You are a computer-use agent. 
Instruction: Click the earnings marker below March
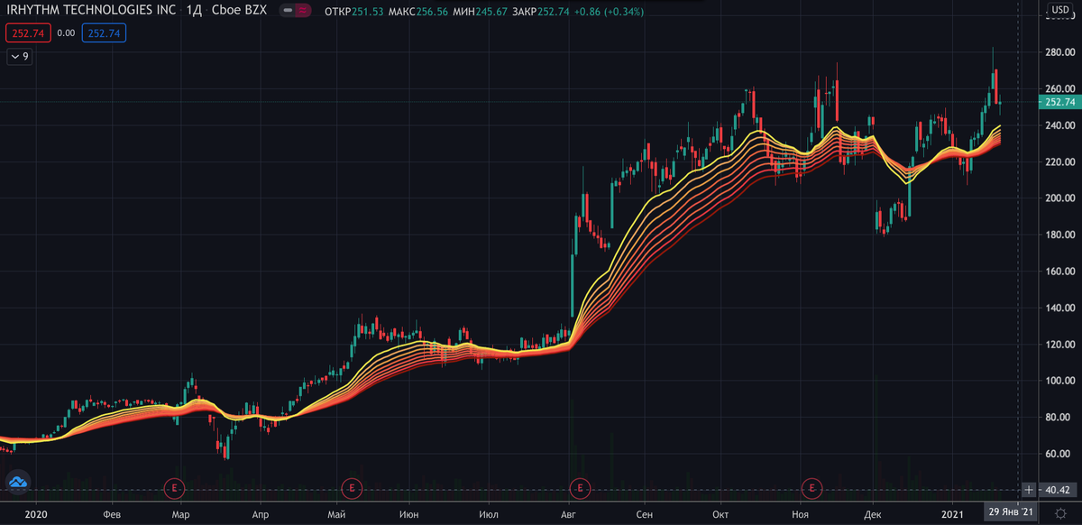point(174,489)
